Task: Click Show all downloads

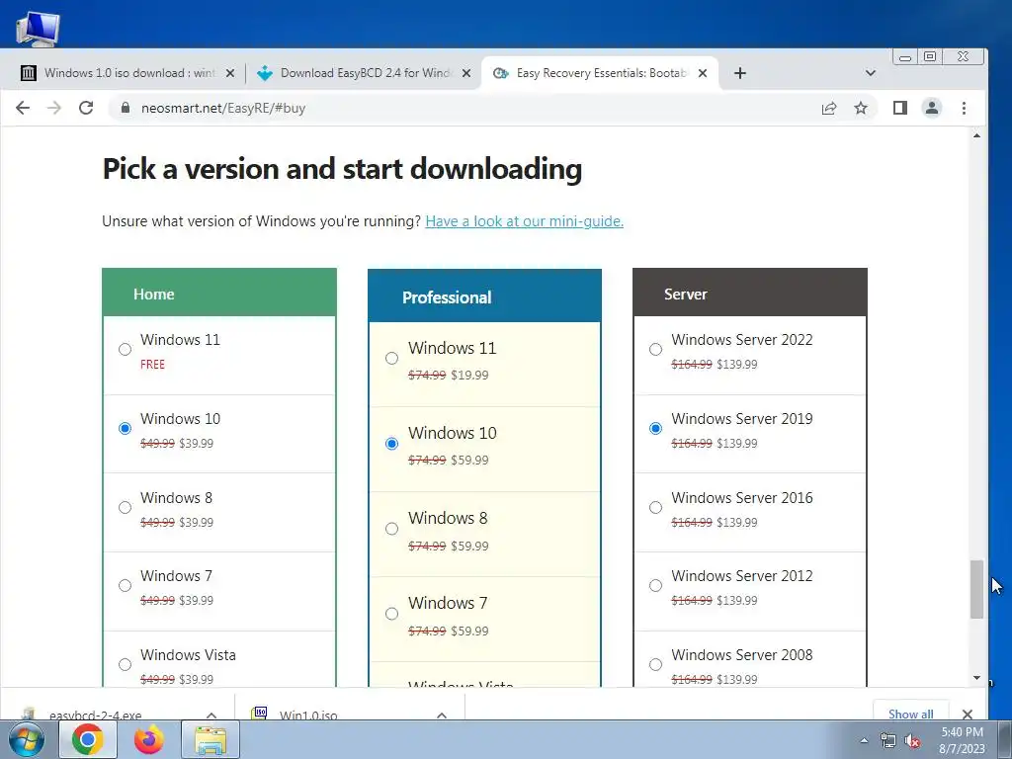Action: point(910,714)
